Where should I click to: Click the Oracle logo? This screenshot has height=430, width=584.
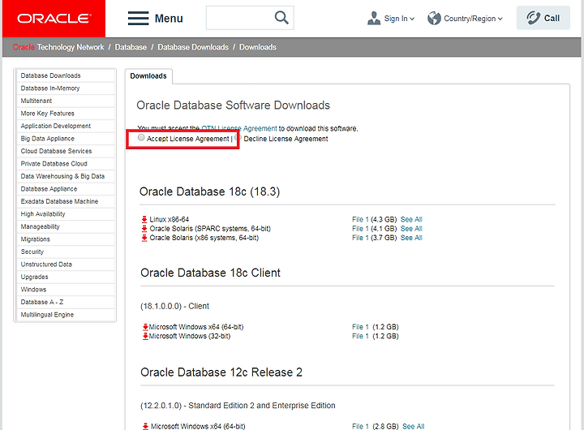(54, 19)
